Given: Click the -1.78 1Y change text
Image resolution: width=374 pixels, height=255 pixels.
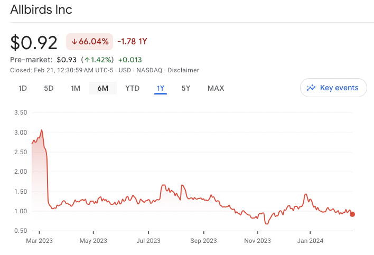Looking at the screenshot, I should [133, 42].
